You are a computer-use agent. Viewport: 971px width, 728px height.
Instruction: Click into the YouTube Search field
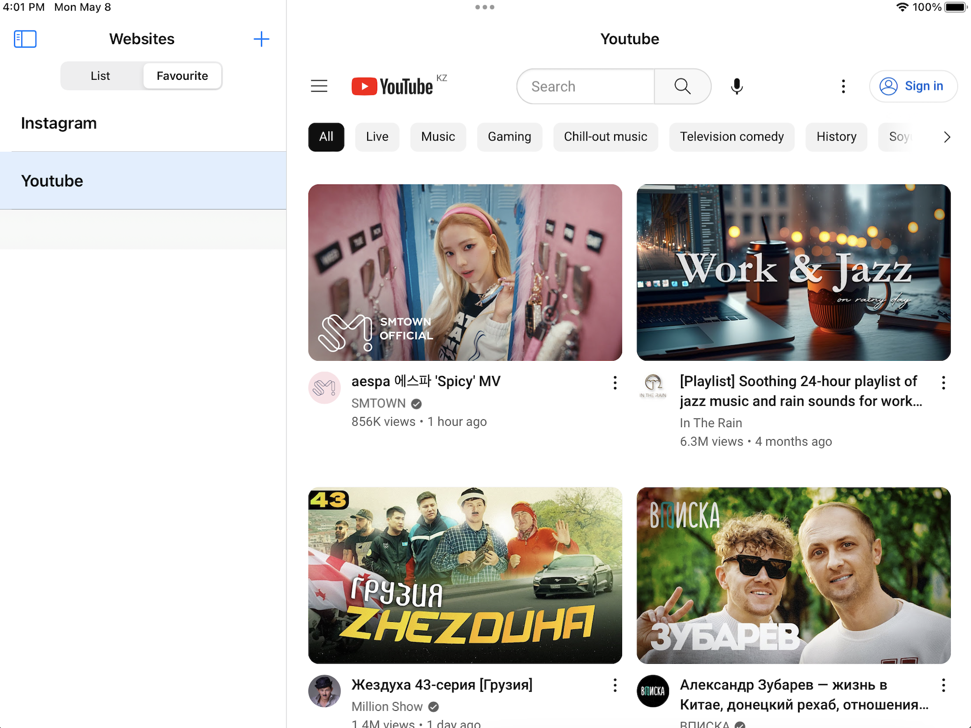[x=586, y=86]
